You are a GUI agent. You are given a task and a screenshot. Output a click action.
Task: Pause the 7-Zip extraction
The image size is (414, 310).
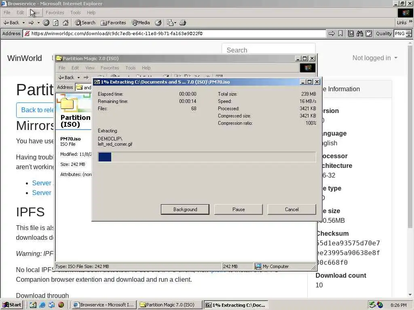[x=239, y=209]
